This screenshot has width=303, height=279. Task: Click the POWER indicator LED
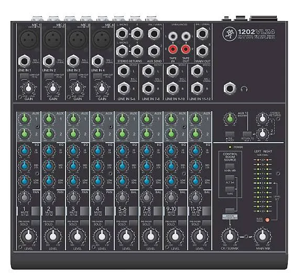[x=230, y=147]
